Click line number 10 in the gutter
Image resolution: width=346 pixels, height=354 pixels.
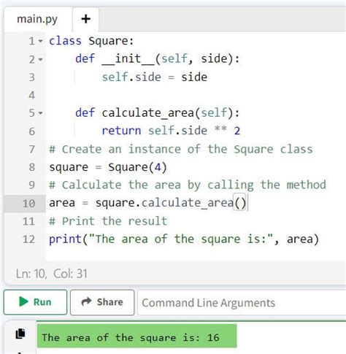click(x=28, y=204)
